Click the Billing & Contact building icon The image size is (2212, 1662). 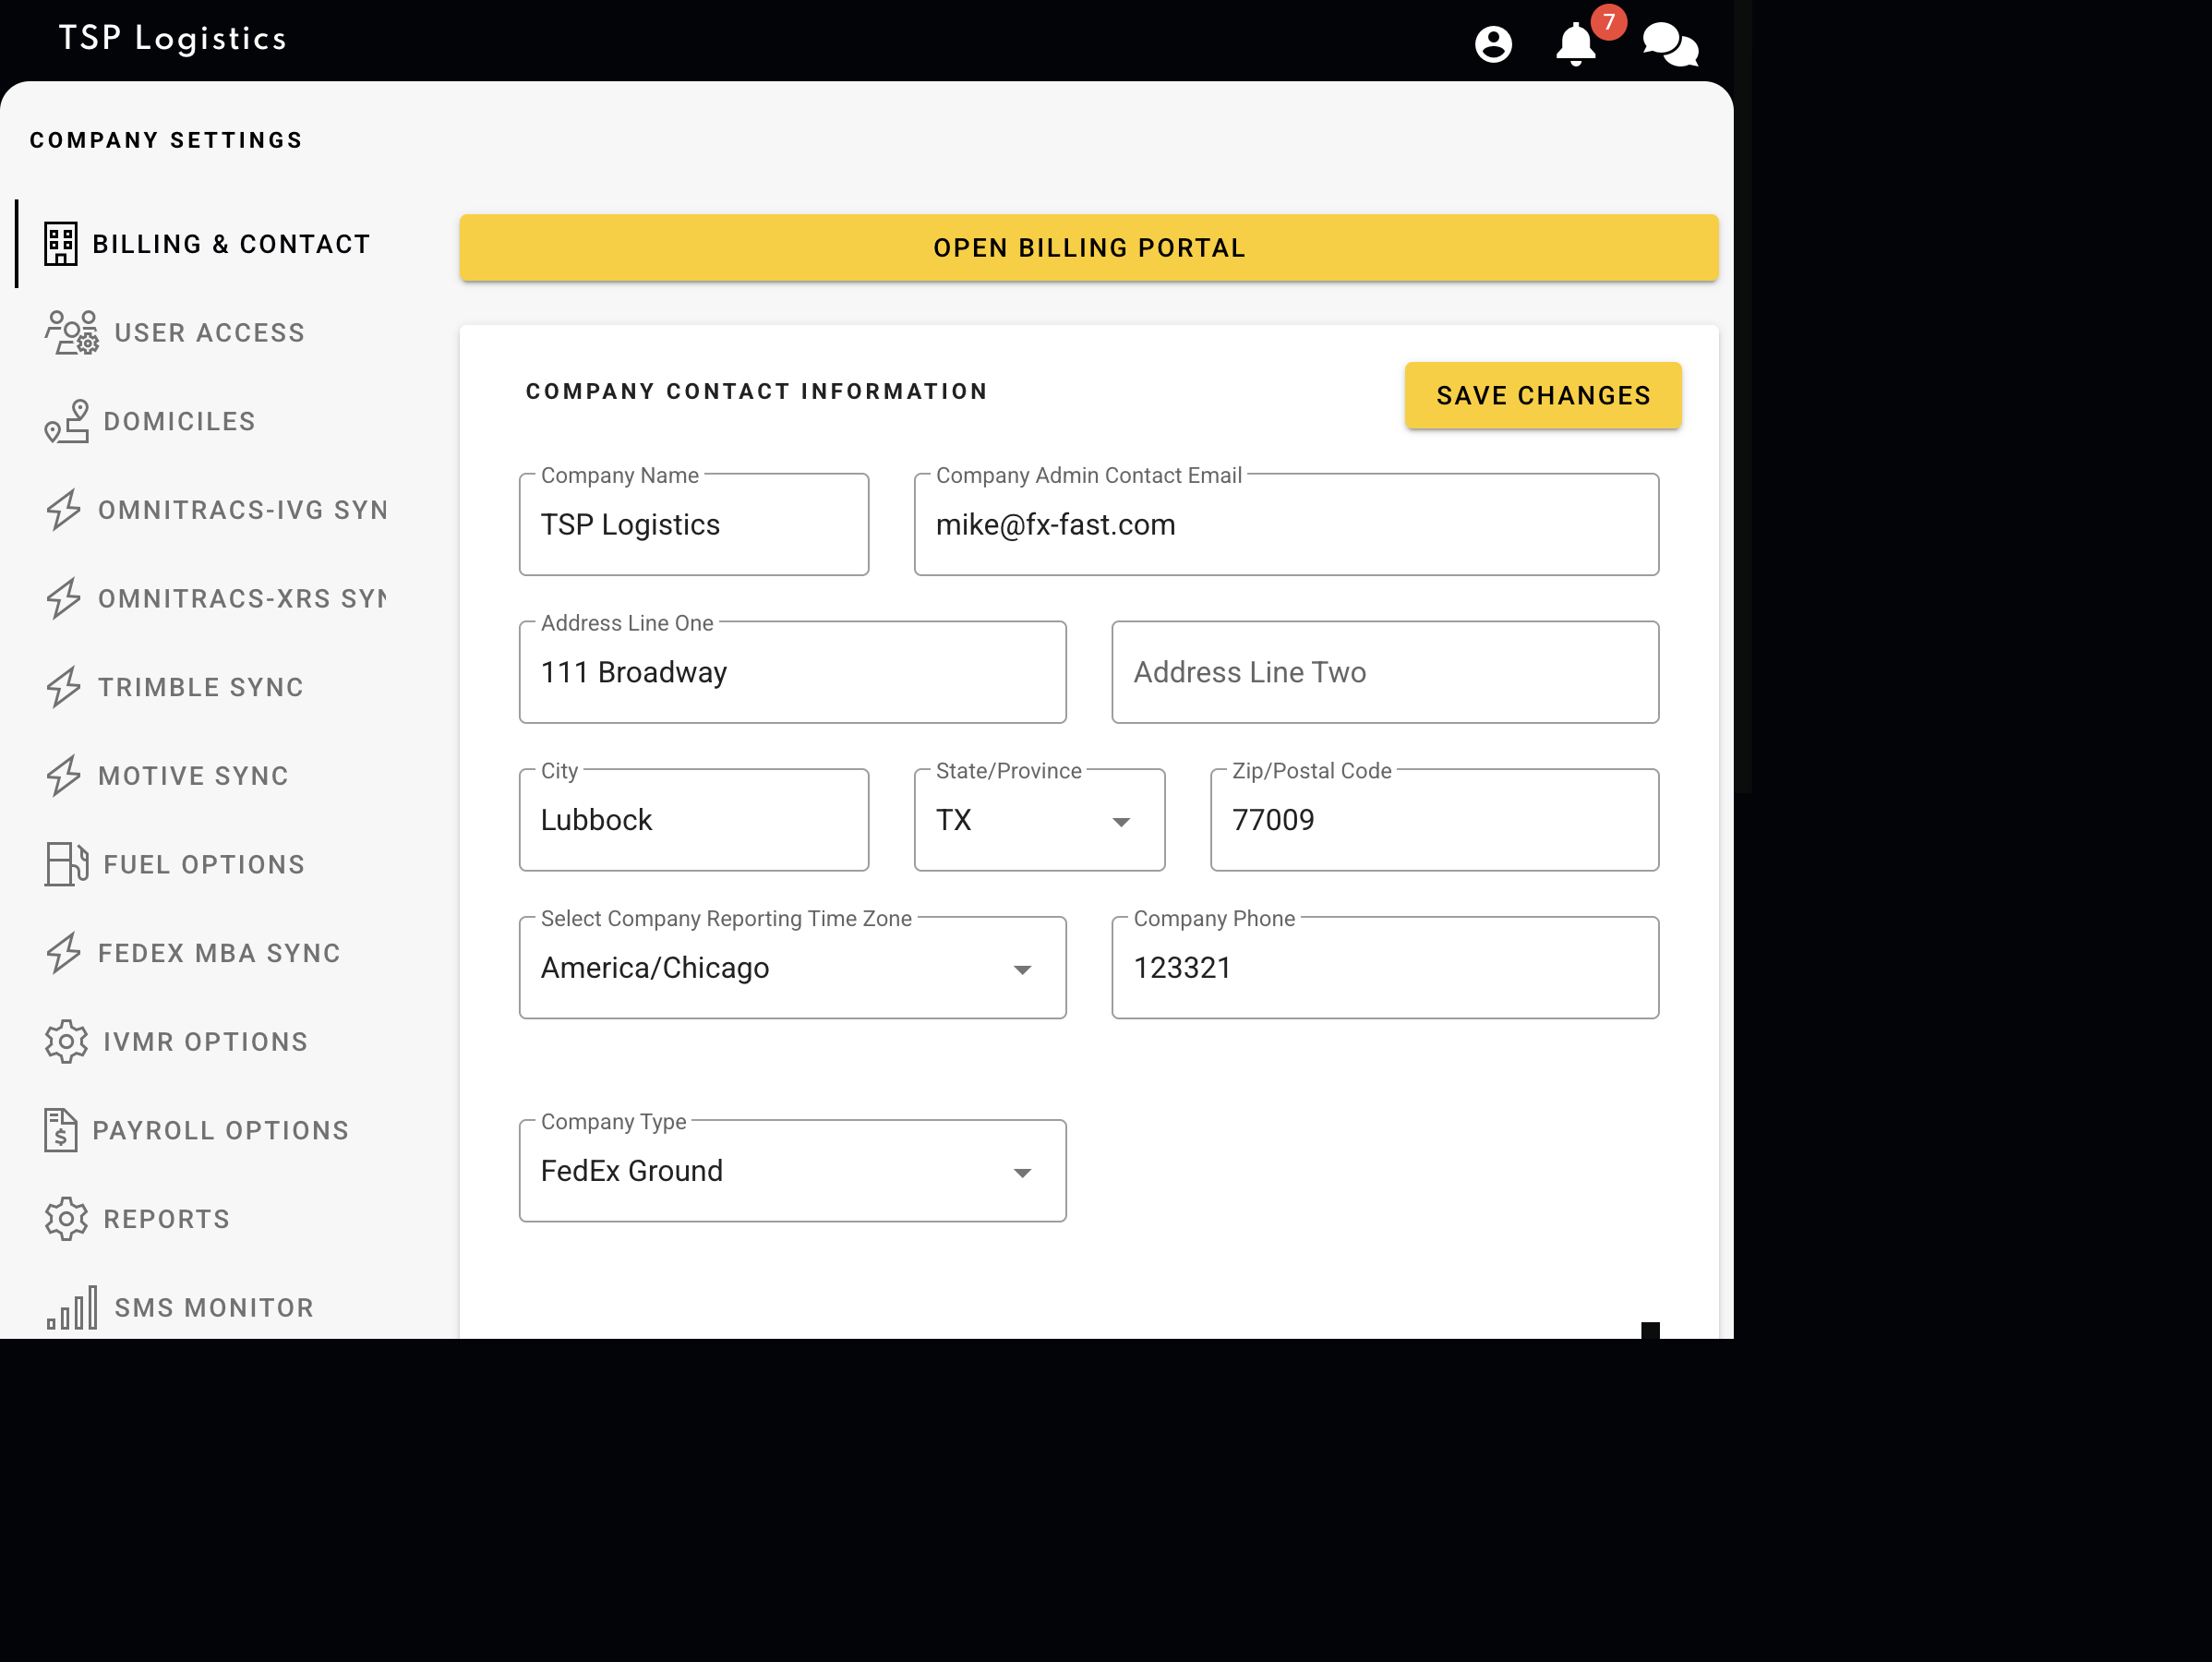(61, 244)
